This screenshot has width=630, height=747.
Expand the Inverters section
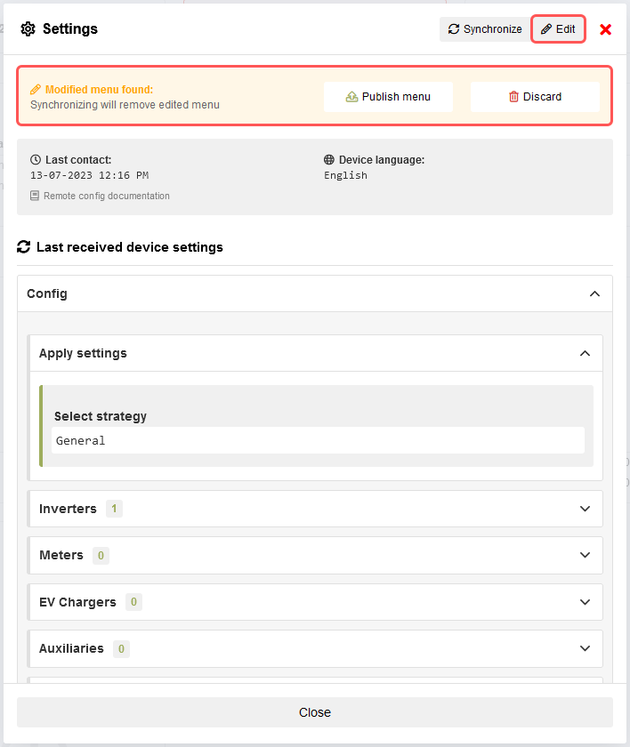(585, 509)
